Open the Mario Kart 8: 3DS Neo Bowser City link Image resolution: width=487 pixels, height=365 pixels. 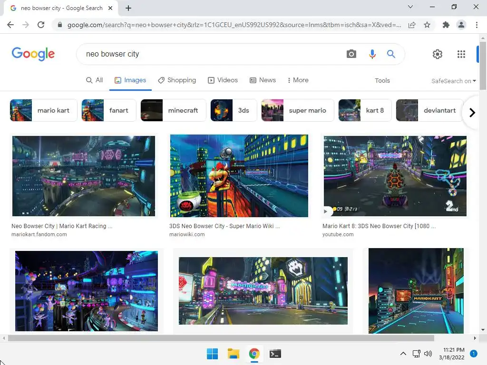[379, 226]
